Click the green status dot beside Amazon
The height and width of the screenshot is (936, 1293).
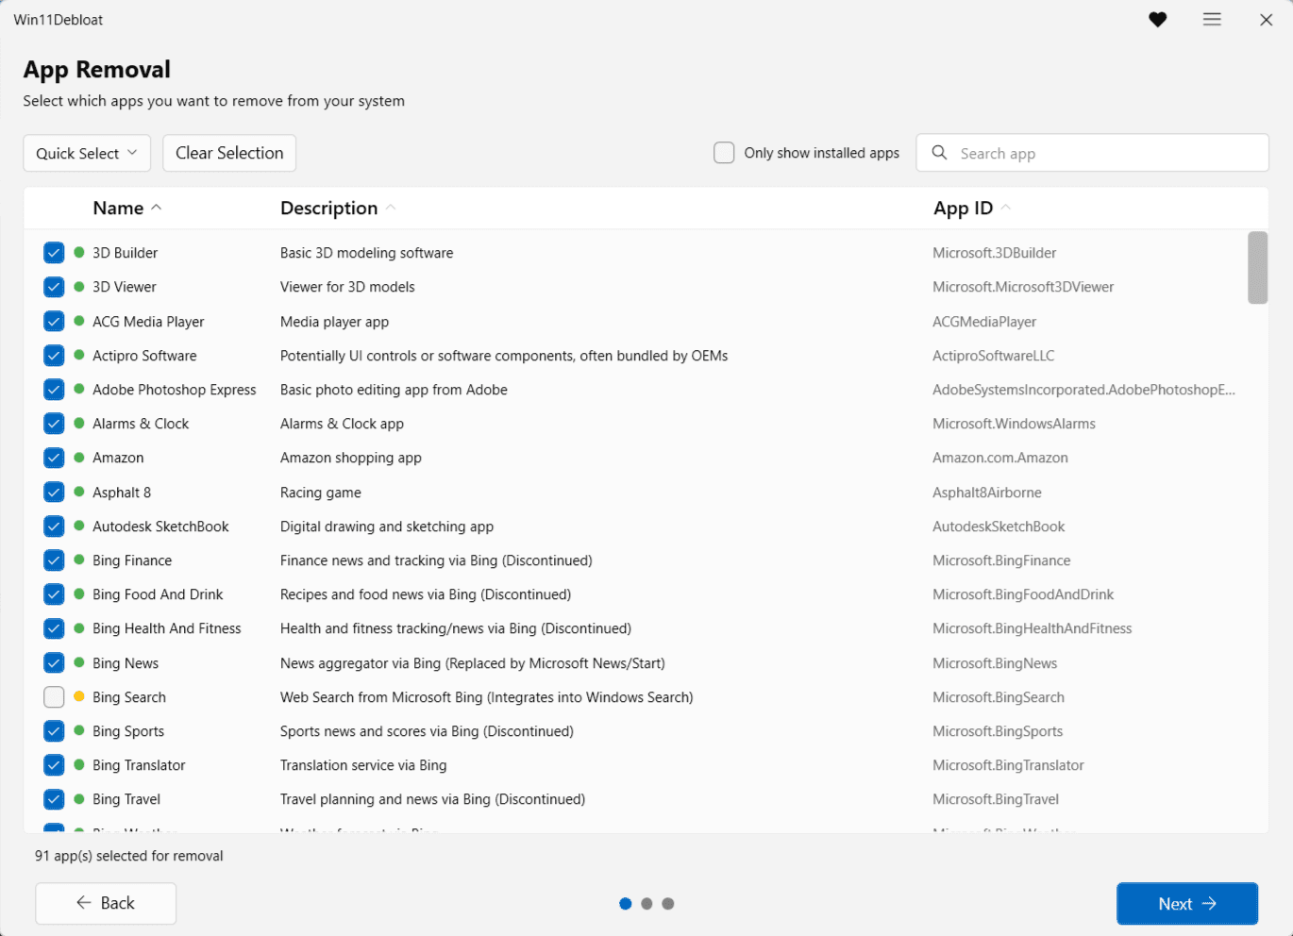coord(79,458)
